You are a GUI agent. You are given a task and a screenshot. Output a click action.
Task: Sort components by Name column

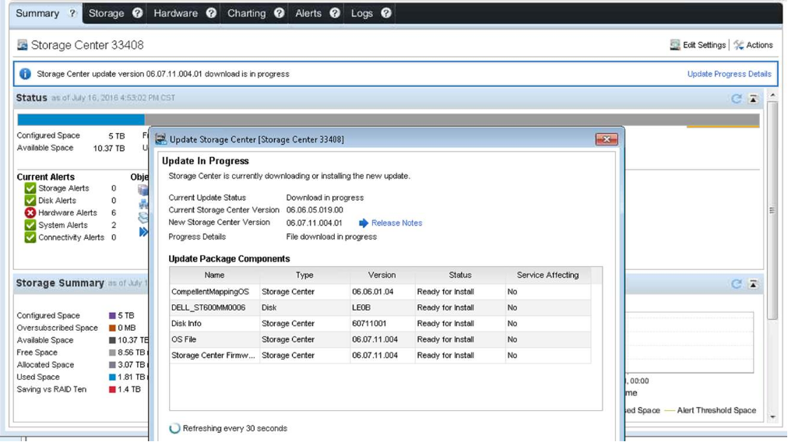[x=215, y=275]
